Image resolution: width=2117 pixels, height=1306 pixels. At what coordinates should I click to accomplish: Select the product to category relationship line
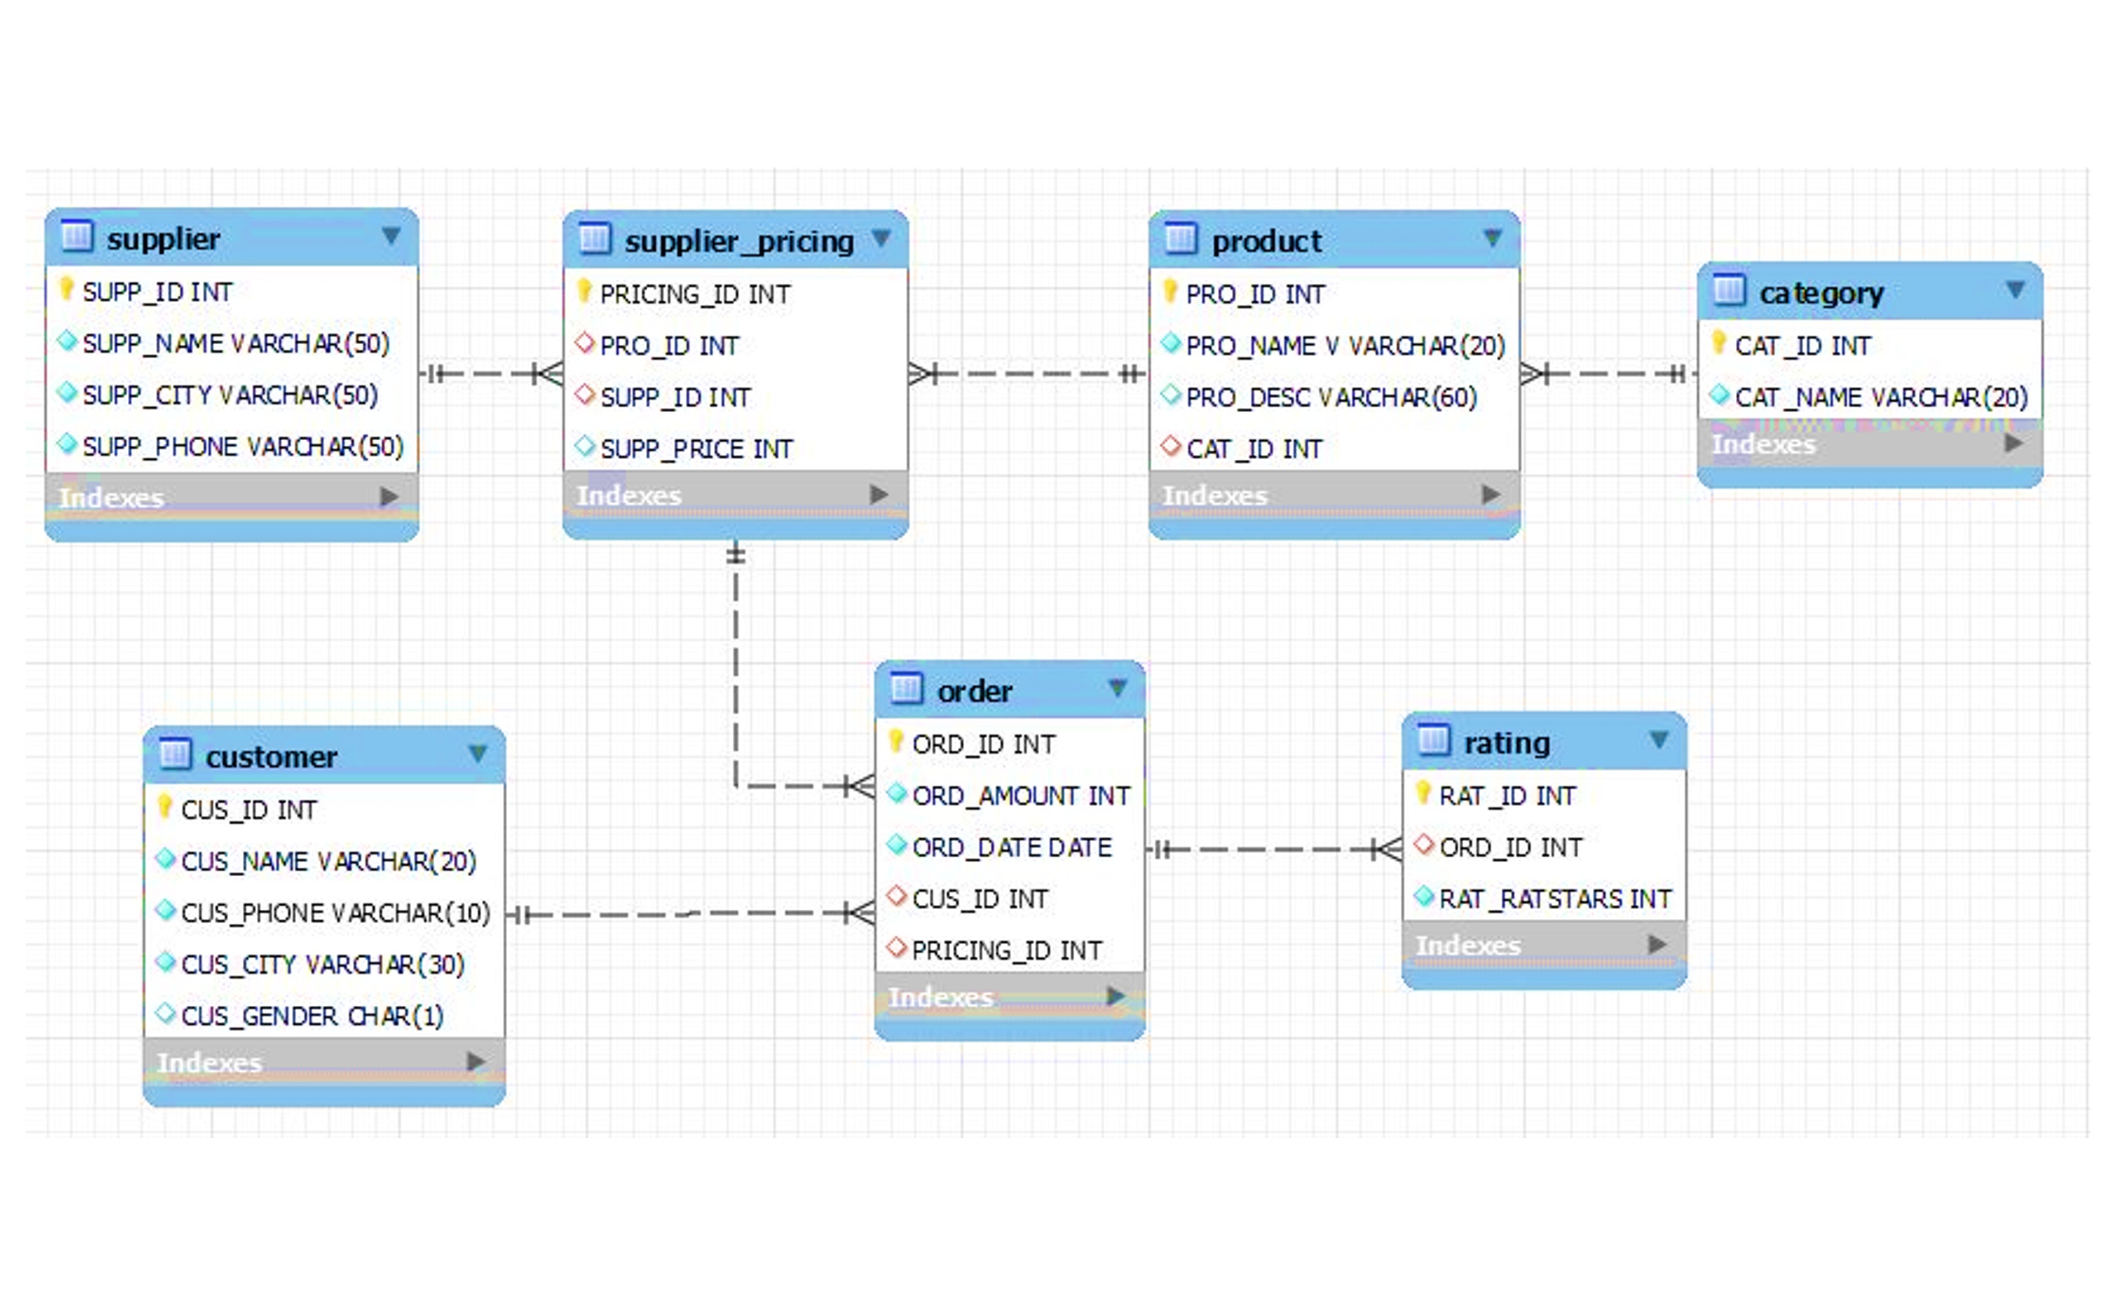pyautogui.click(x=1609, y=374)
